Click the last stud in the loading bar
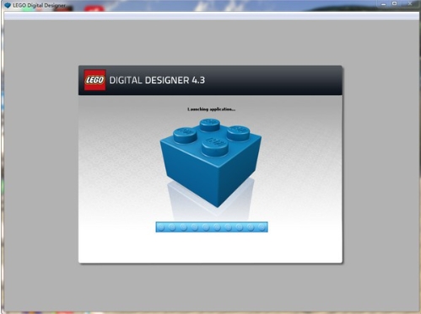This screenshot has width=421, height=314. point(262,227)
